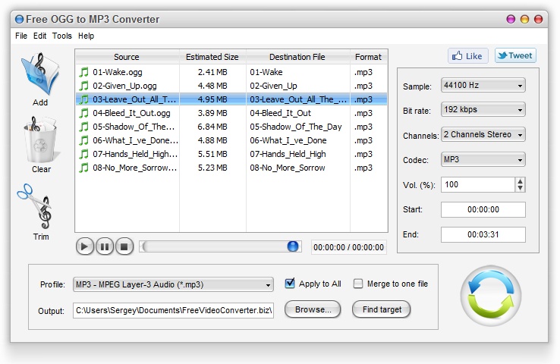
Task: Select the 04-Bleed_It_Out.ogg row
Action: click(x=231, y=113)
